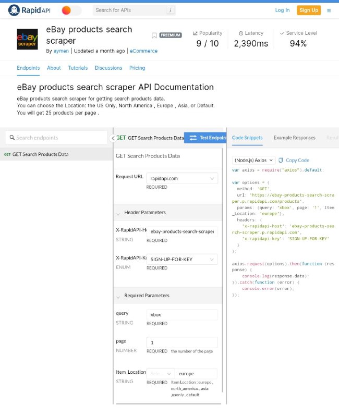
Task: Click the eBay scraper API thumbnail
Action: 27,40
